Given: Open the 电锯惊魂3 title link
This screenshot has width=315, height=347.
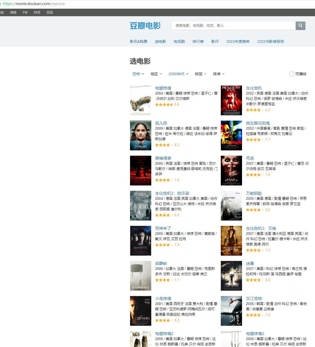Looking at the screenshot, I should click(255, 333).
